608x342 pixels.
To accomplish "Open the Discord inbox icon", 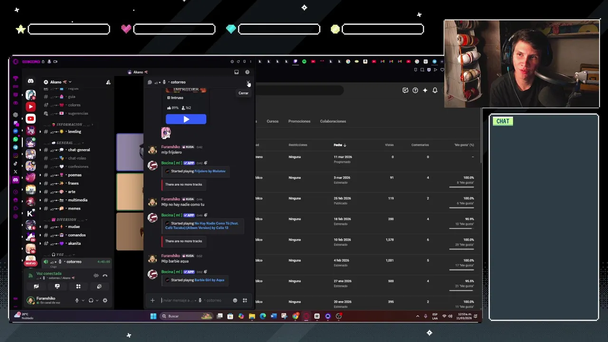I will tap(236, 72).
